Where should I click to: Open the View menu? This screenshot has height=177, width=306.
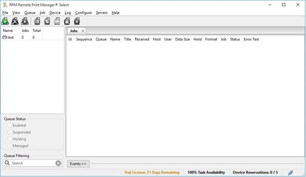click(16, 13)
